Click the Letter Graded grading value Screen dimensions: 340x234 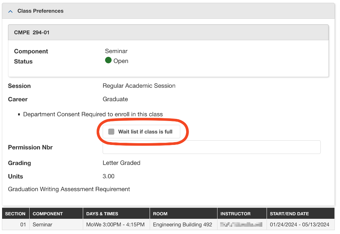click(x=121, y=163)
